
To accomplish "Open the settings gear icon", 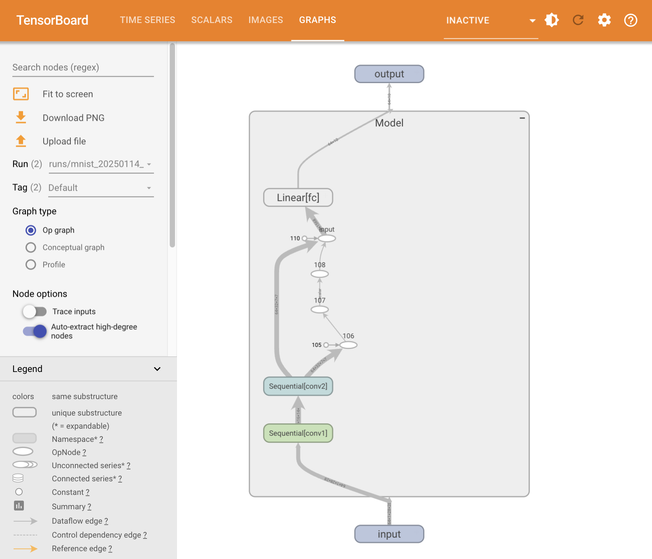I will 604,20.
